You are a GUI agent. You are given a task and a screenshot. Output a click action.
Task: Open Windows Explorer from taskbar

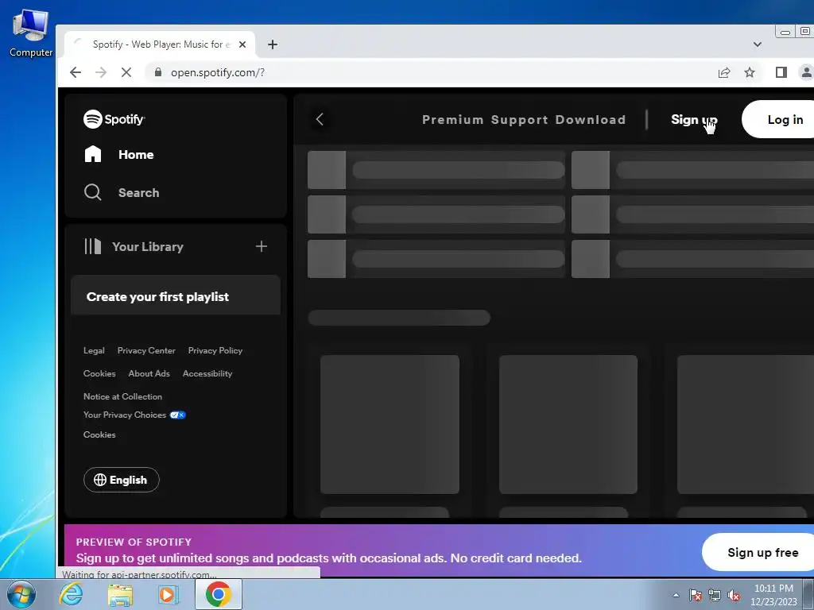coord(120,594)
